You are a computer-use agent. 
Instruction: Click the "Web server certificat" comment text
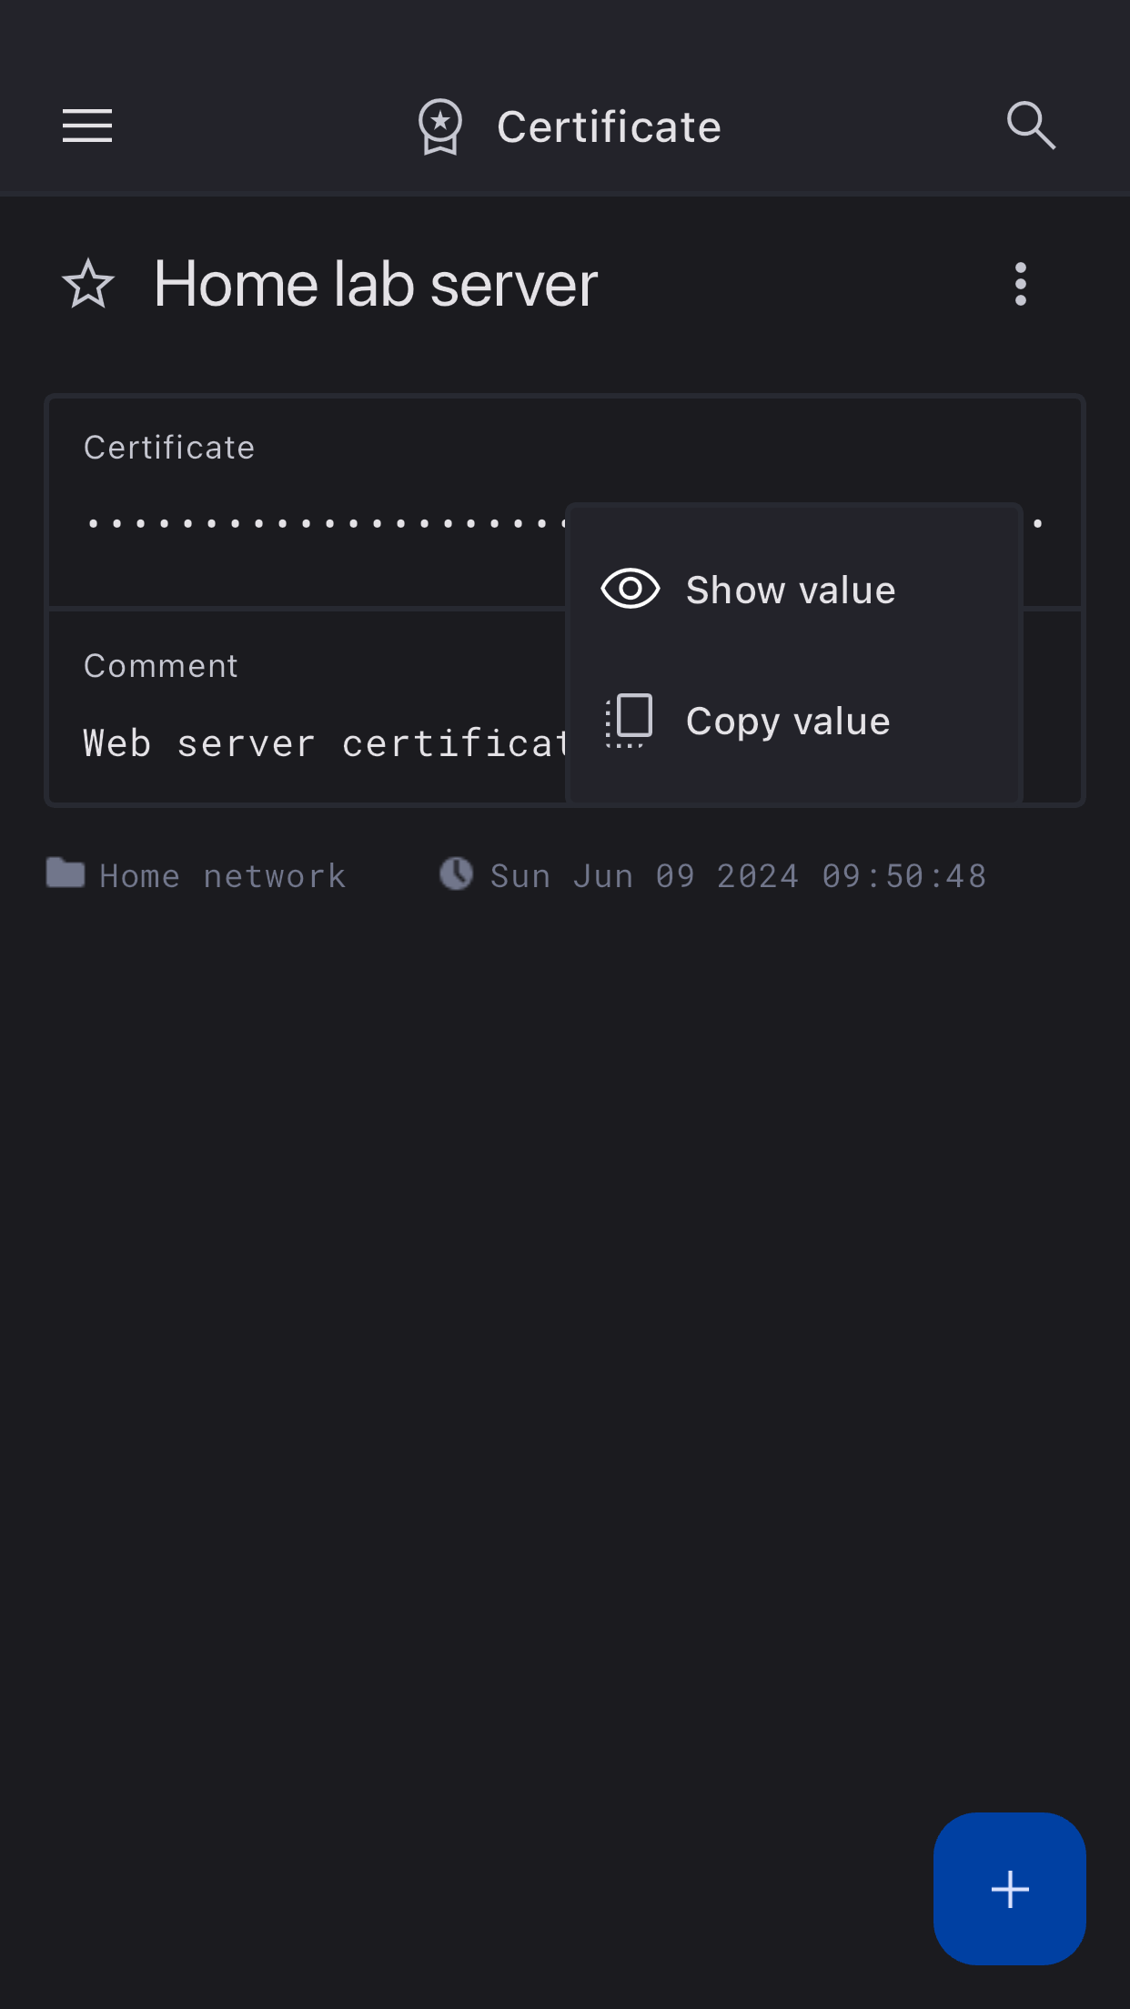323,743
